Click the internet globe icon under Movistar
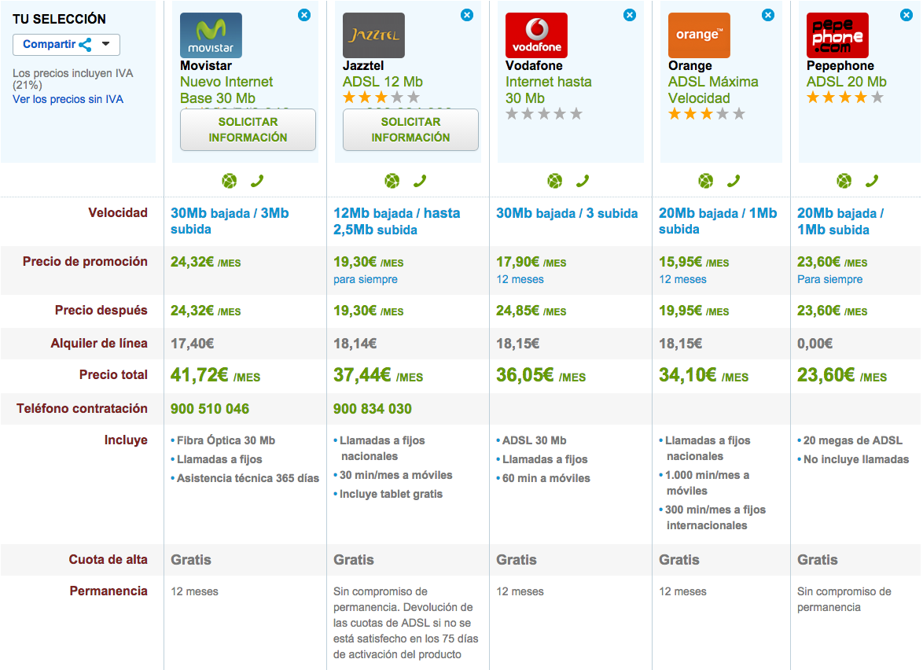Image resolution: width=923 pixels, height=670 pixels. pyautogui.click(x=230, y=181)
